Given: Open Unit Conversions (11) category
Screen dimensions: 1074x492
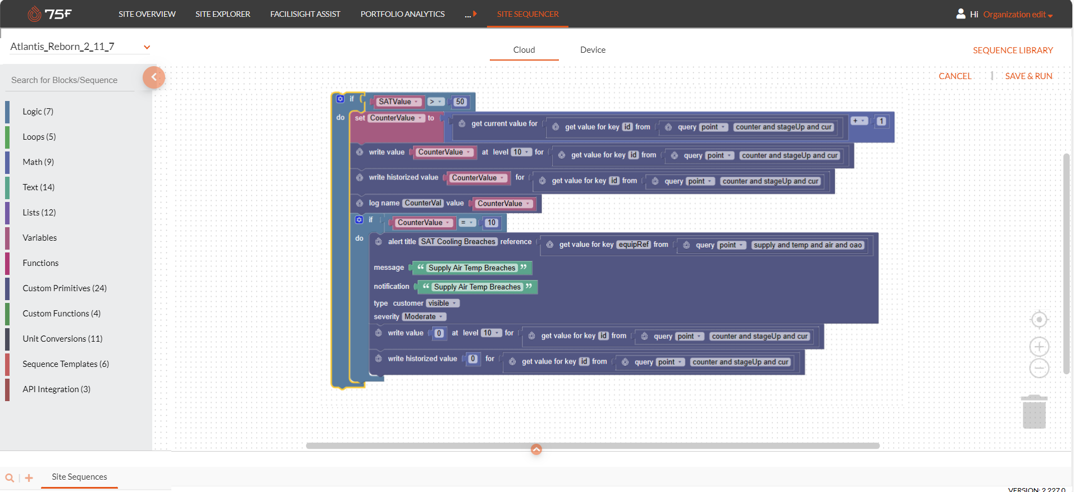Looking at the screenshot, I should [62, 339].
